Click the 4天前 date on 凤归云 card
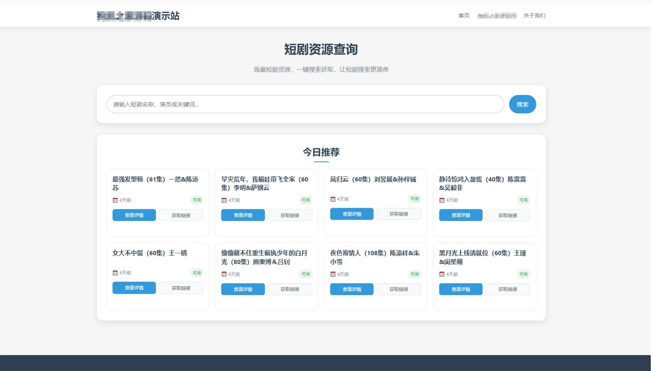This screenshot has width=651, height=371. (343, 199)
